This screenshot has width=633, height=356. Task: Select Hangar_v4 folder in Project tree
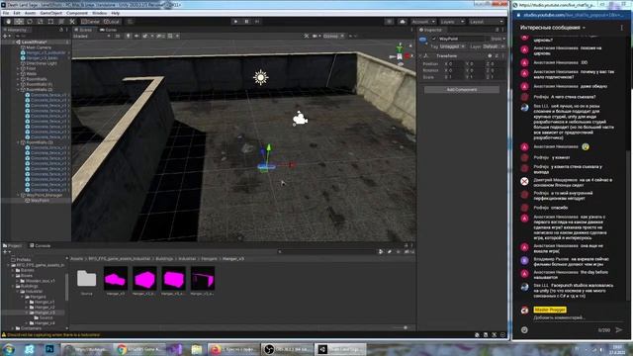pos(44,323)
